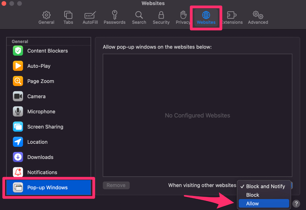Select Notifications label in sidebar

(x=42, y=172)
